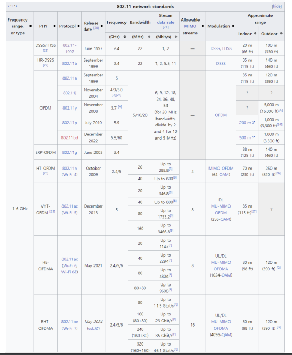Sort table by Release date column

tap(102, 26)
